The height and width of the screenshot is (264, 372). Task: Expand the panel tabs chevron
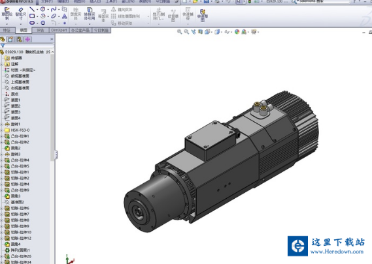point(52,39)
